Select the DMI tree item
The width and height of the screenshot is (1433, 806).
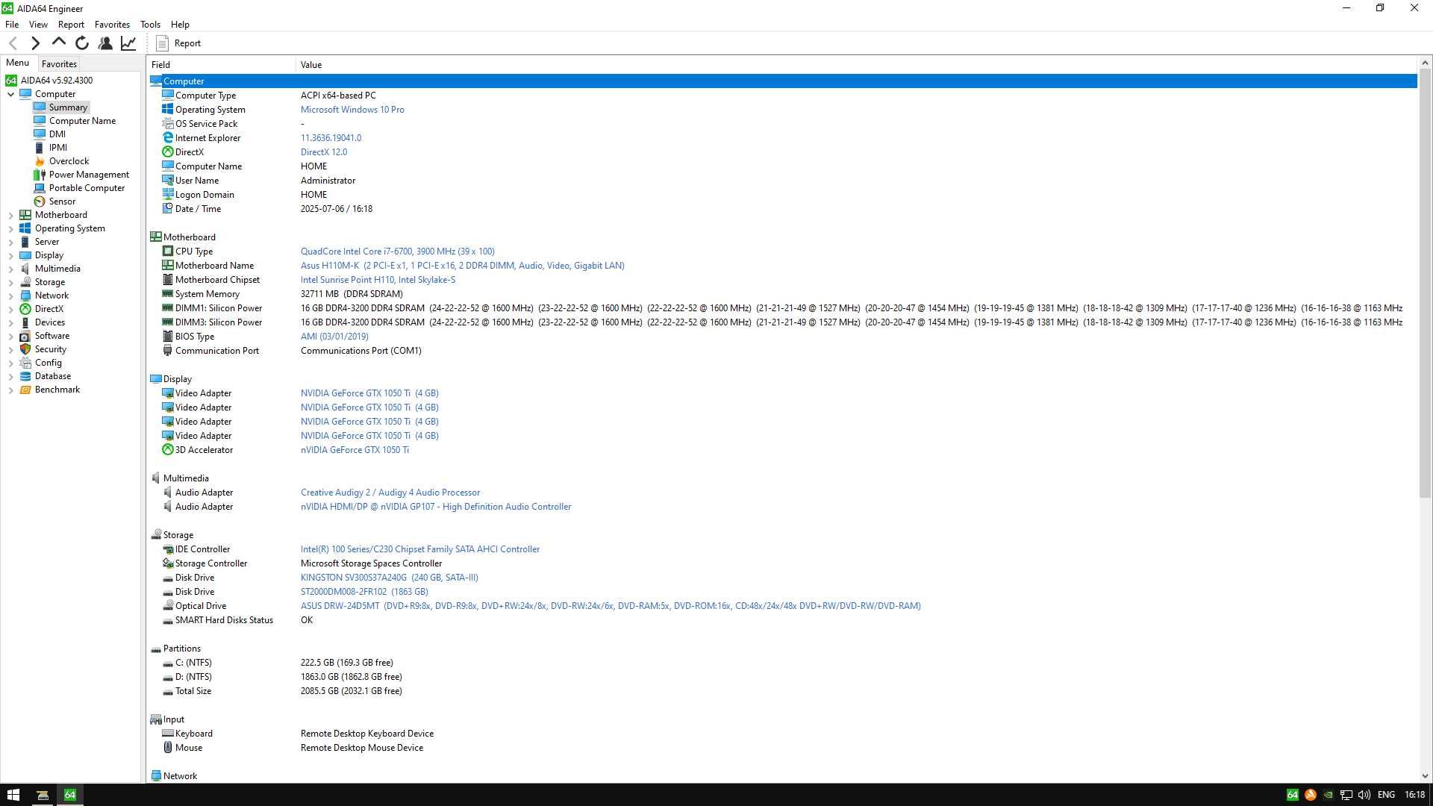tap(57, 134)
